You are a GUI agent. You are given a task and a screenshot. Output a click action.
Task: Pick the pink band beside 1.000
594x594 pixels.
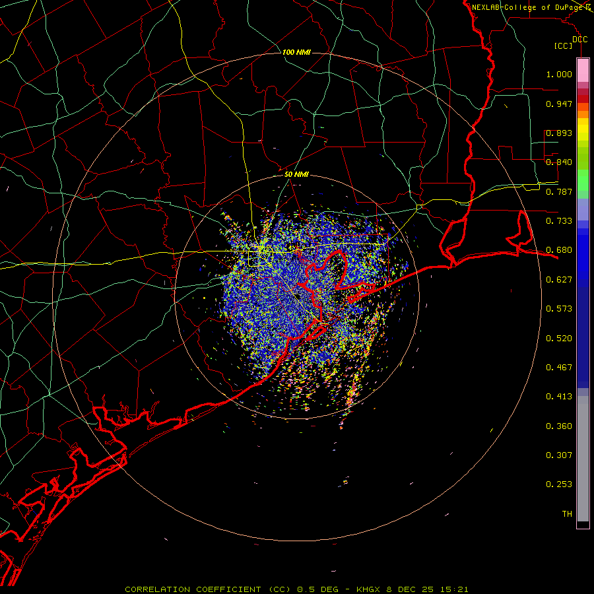583,71
